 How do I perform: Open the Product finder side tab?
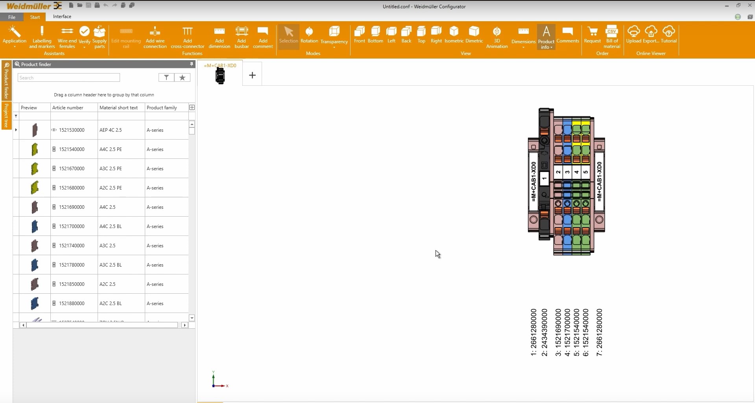coord(6,81)
